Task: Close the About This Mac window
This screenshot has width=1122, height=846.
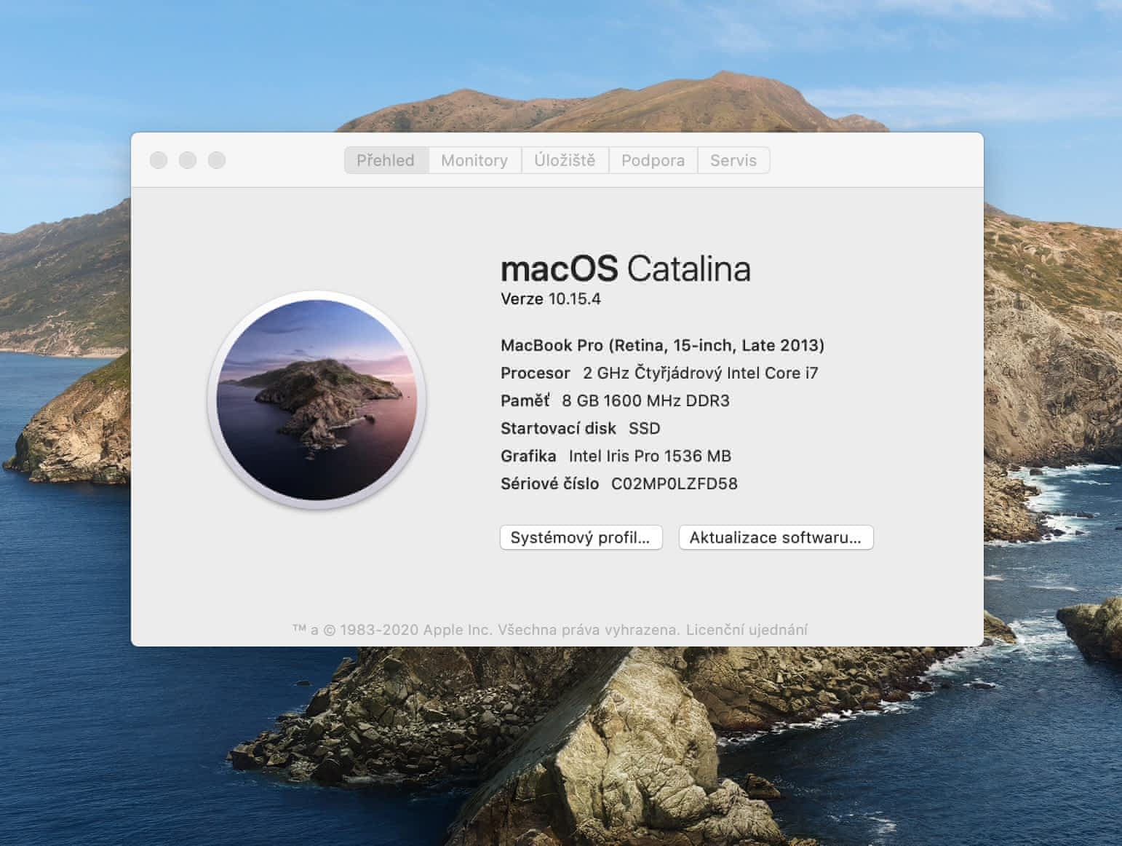Action: click(159, 160)
